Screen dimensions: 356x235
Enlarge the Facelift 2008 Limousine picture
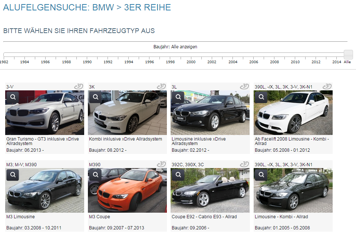261,97
